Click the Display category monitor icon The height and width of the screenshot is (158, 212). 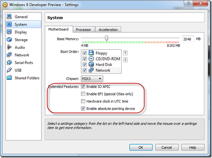pos(9,32)
